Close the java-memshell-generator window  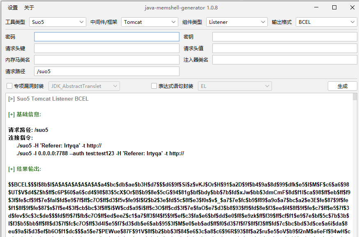click(352, 7)
